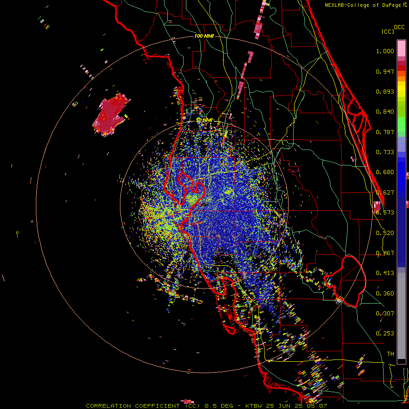
Task: Select the DCC product label
Action: click(399, 27)
